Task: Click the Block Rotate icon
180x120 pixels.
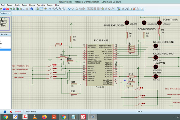Action: tap(95, 9)
